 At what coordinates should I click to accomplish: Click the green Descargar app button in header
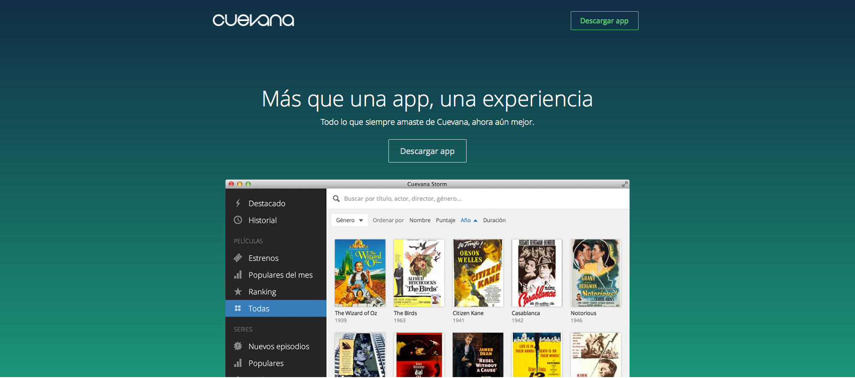pos(604,21)
